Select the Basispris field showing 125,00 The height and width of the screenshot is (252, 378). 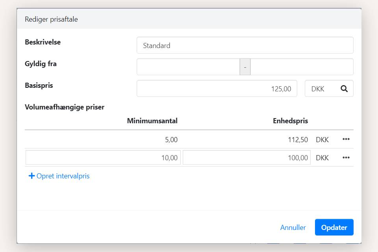(x=217, y=89)
